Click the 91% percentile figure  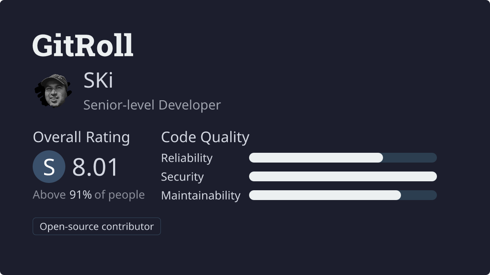click(x=80, y=195)
